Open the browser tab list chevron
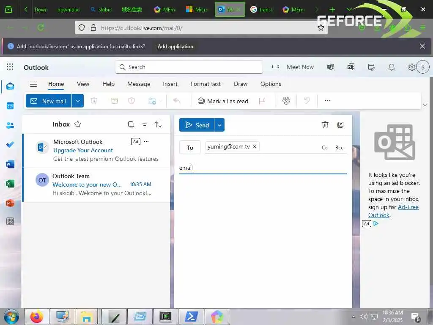433x325 pixels. 349,9
